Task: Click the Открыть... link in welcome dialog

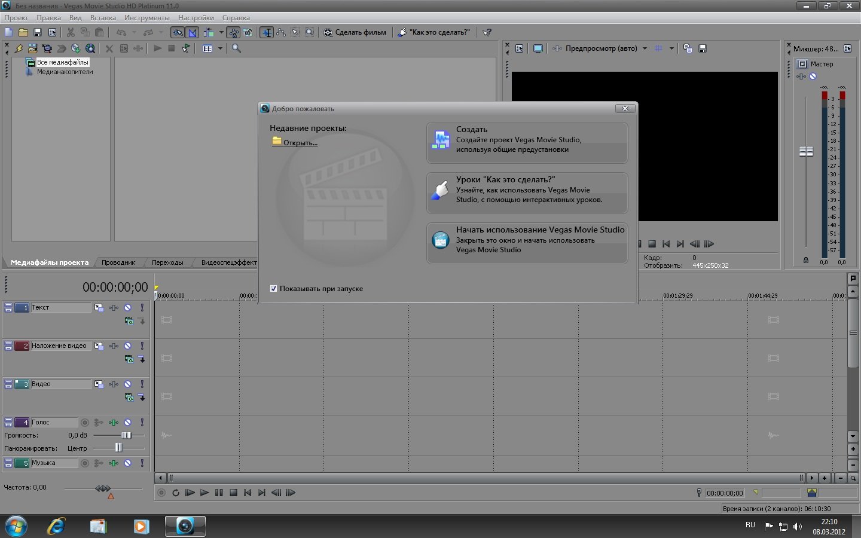Action: tap(300, 143)
